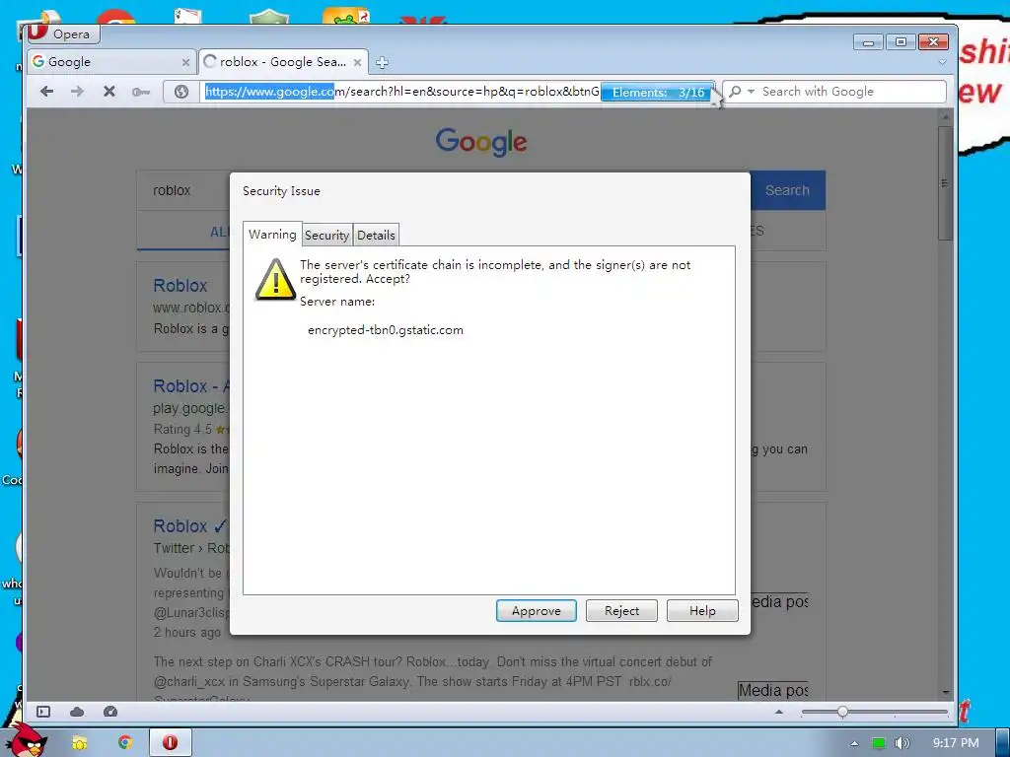This screenshot has width=1010, height=757.
Task: Open the Roblox Twitter result link
Action: click(x=189, y=526)
